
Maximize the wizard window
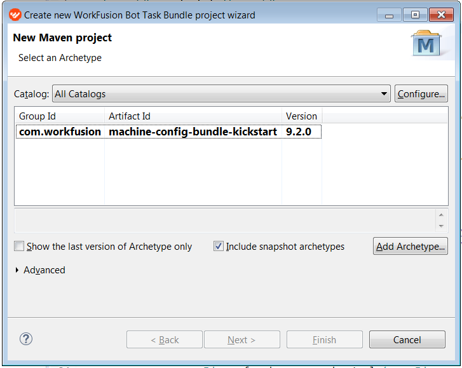415,15
